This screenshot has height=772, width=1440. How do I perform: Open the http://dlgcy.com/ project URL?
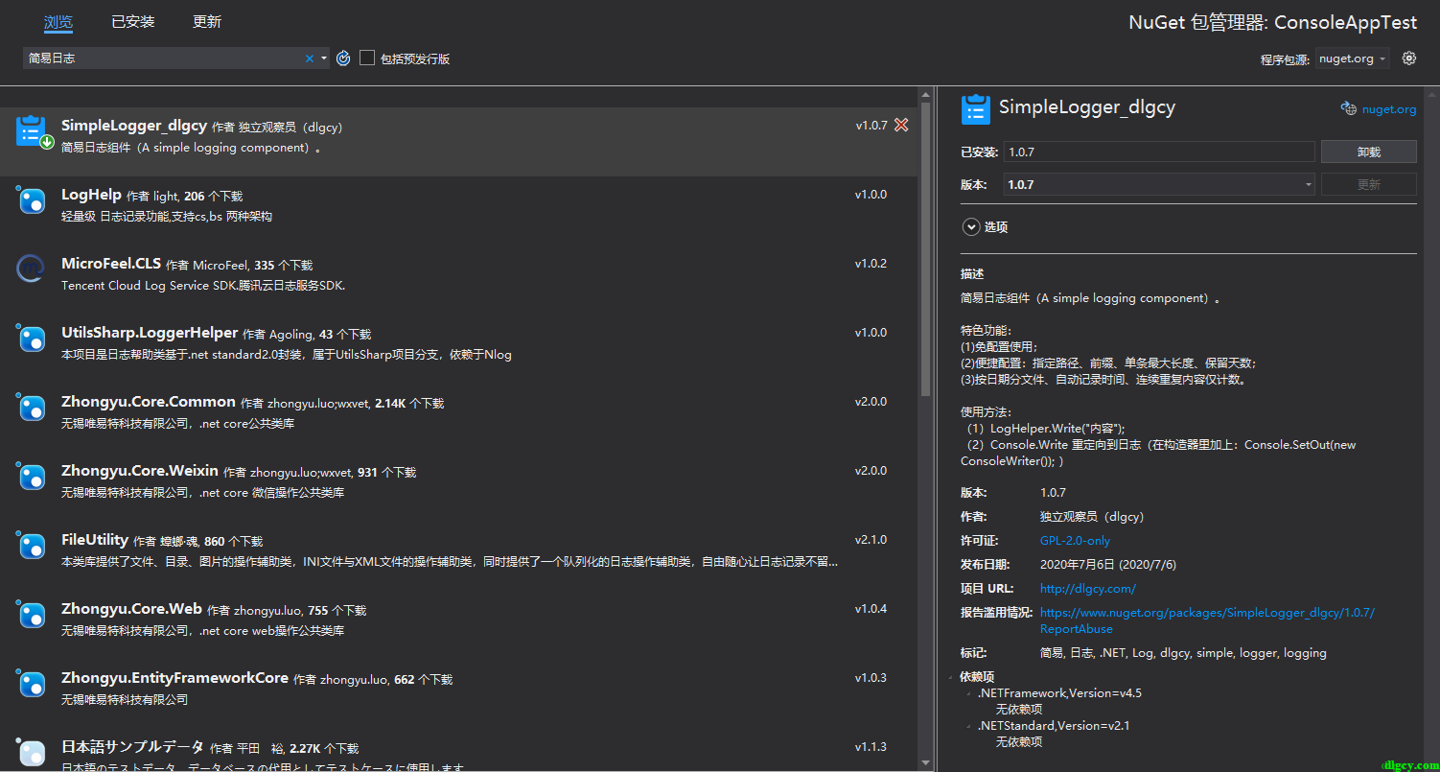point(1087,589)
